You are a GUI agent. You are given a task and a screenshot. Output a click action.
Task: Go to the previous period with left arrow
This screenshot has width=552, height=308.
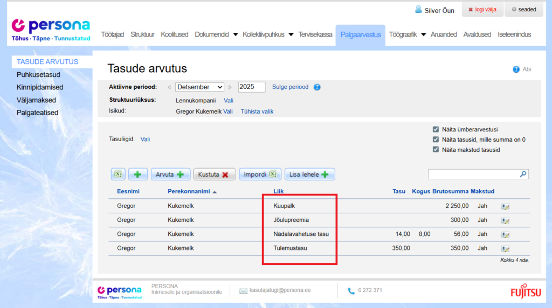[169, 87]
